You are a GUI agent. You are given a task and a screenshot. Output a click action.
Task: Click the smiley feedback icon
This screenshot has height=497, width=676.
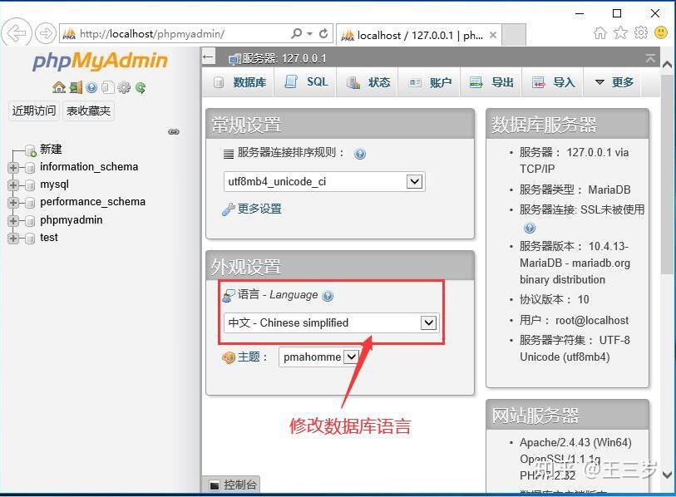point(661,32)
